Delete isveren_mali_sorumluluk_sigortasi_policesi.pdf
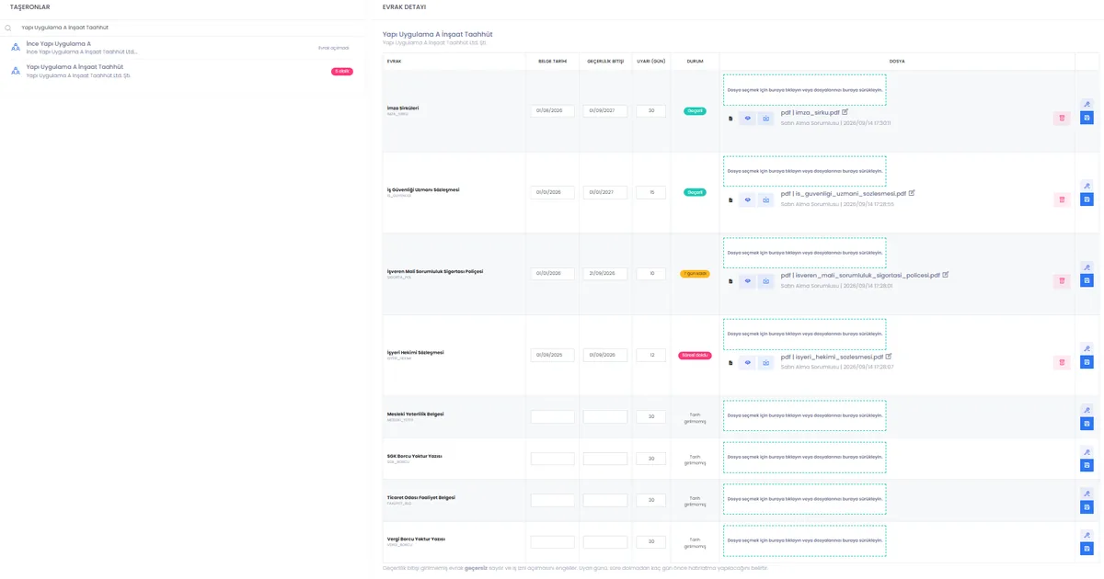 (x=1062, y=281)
